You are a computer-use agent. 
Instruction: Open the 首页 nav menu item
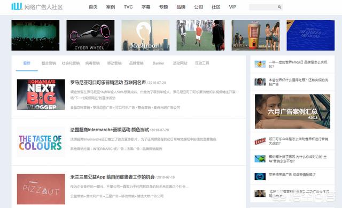point(93,7)
